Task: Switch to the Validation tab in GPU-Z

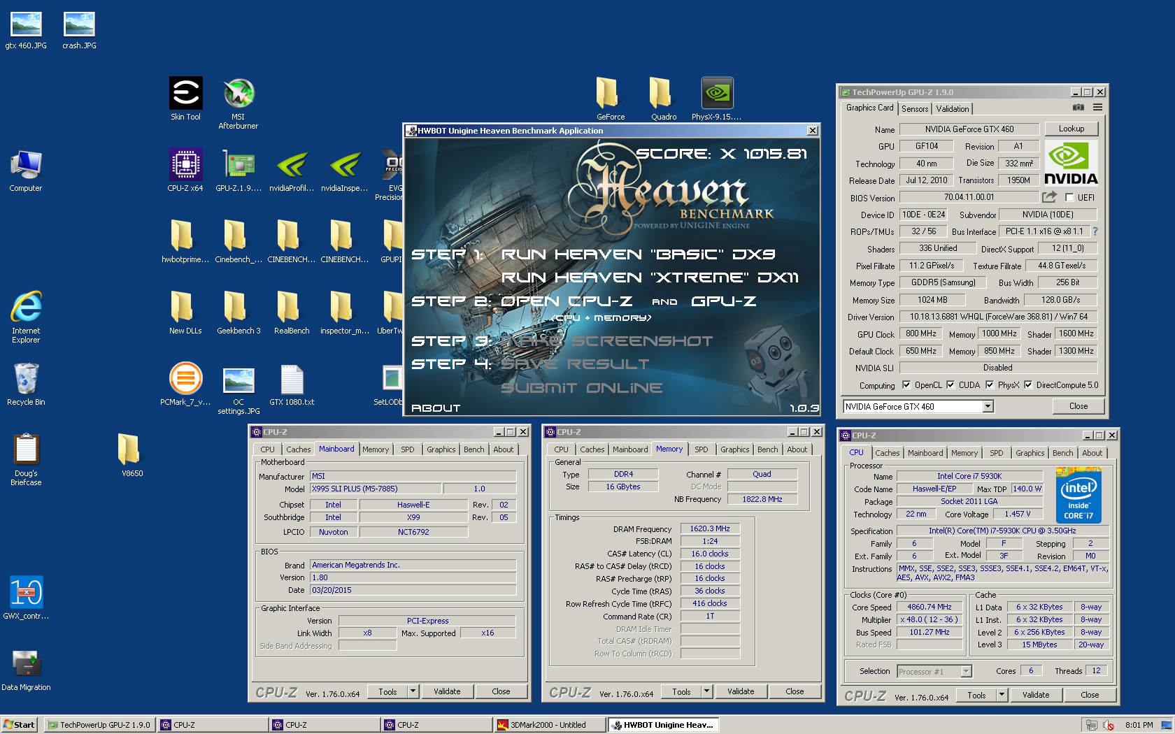Action: click(x=953, y=108)
